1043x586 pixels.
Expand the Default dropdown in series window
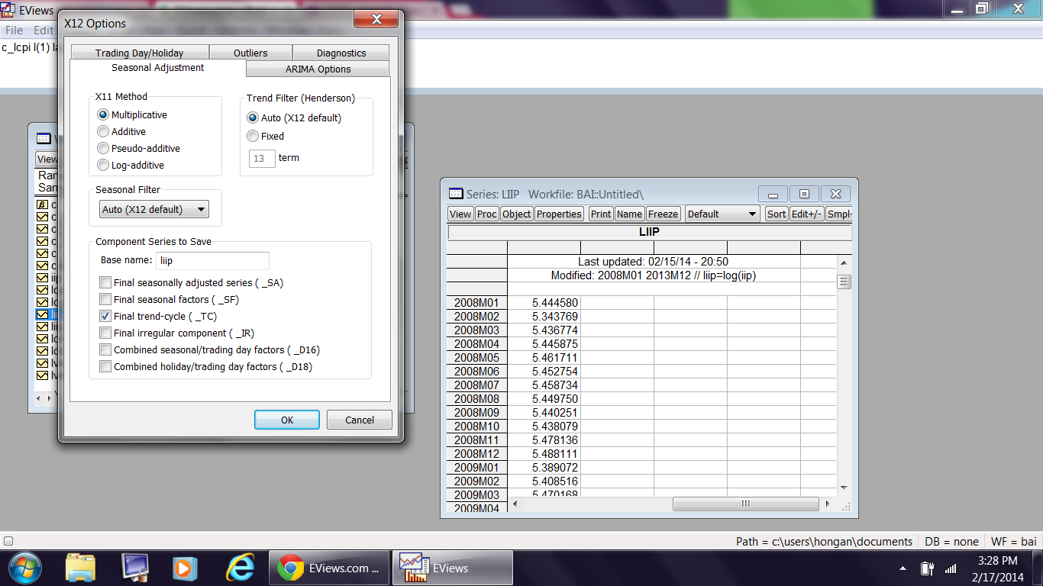pos(722,214)
